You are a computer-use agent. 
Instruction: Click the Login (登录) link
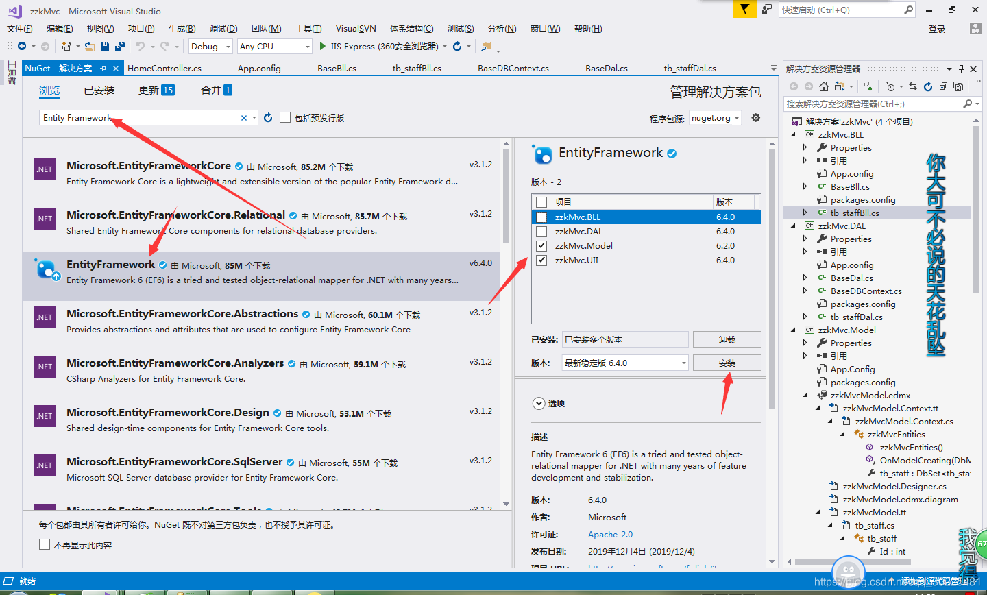(937, 29)
